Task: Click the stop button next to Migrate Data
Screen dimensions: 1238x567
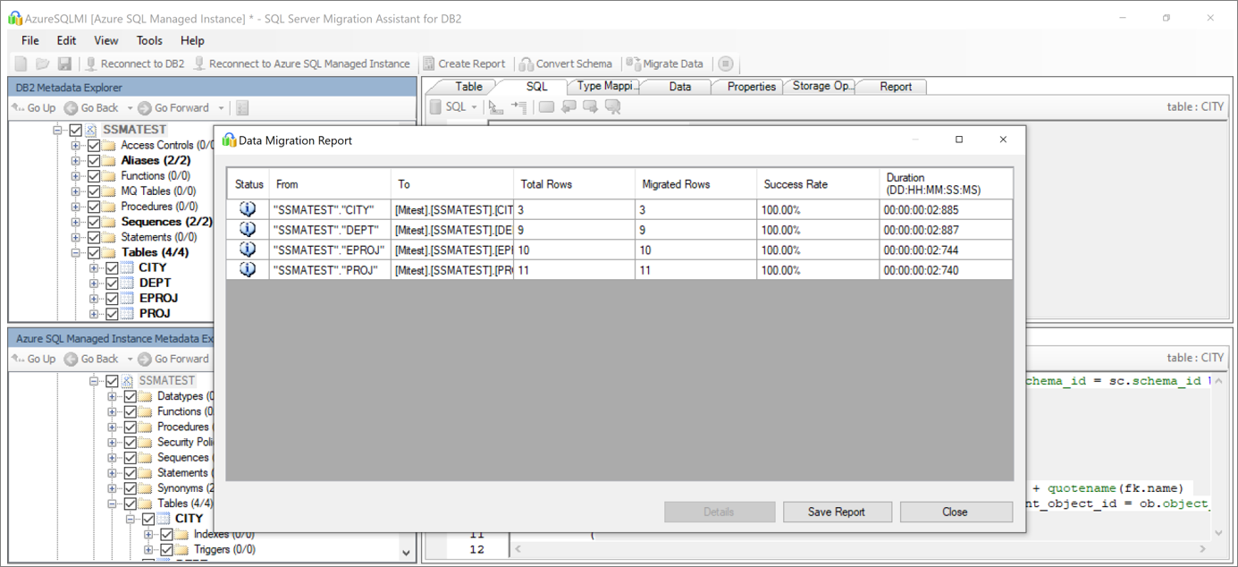Action: [x=726, y=63]
